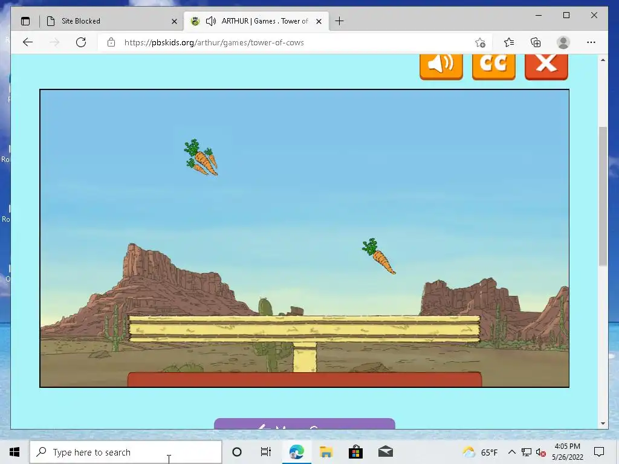Minimize the Edge window

point(539,15)
